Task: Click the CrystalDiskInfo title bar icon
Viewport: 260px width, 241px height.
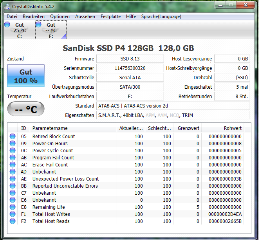Action: tap(7, 7)
